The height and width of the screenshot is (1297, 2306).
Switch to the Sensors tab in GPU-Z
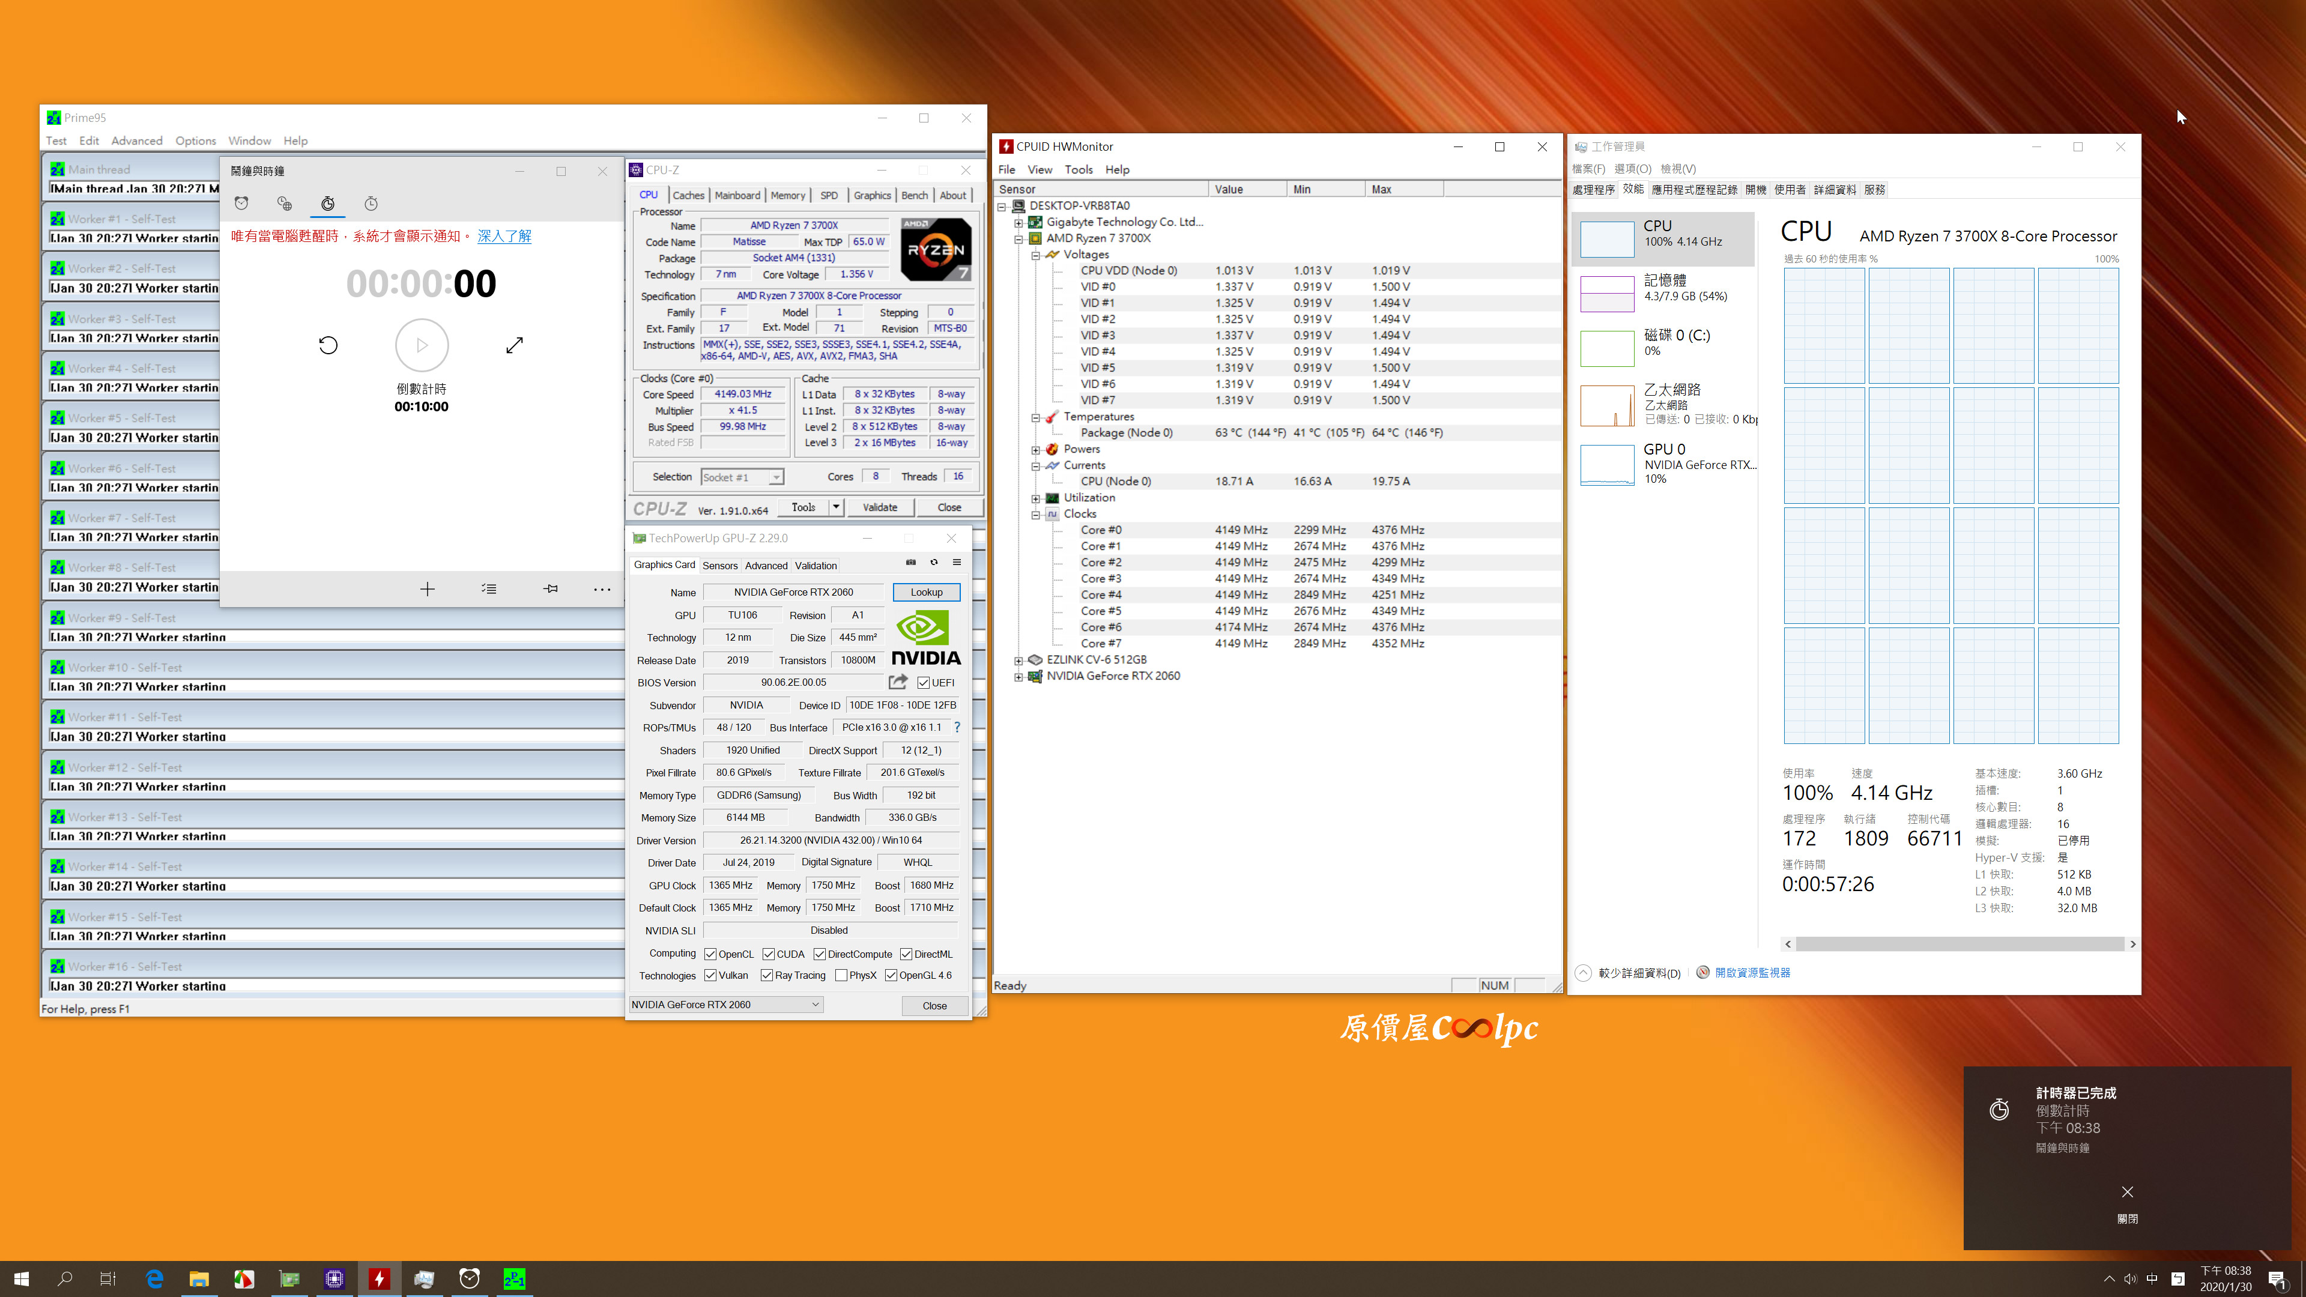[720, 566]
